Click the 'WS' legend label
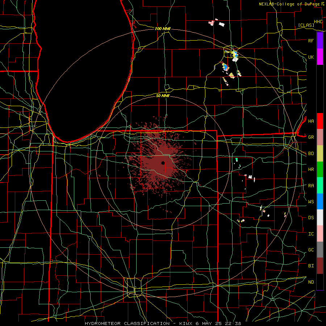326x326 pixels. click(311, 202)
